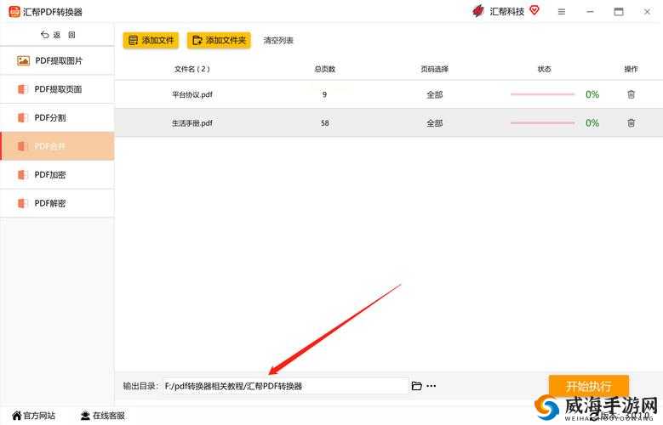
Task: Click the 总页数 column header
Action: coord(325,69)
